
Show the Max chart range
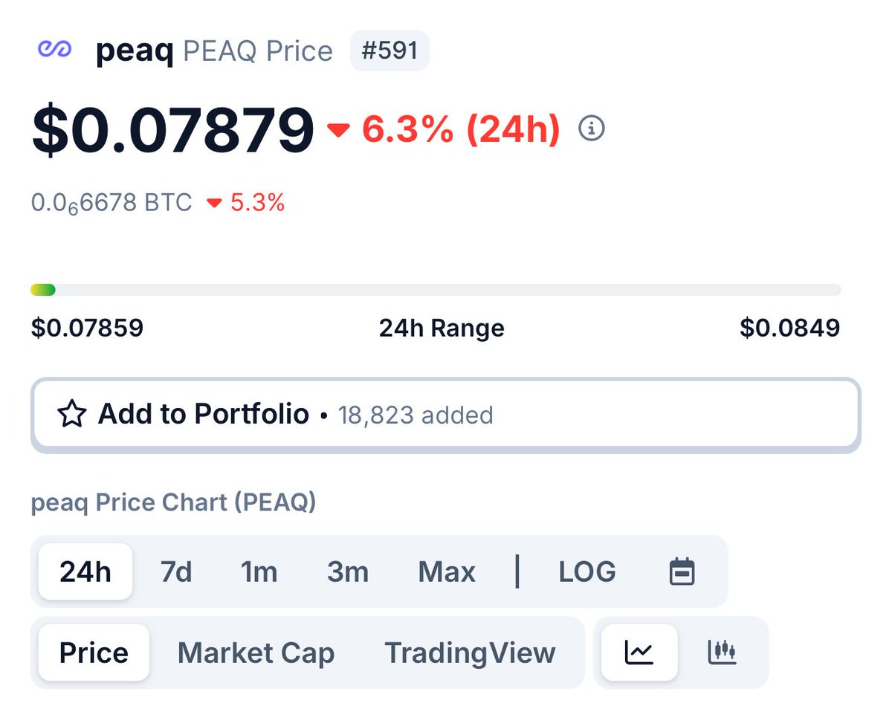tap(447, 571)
